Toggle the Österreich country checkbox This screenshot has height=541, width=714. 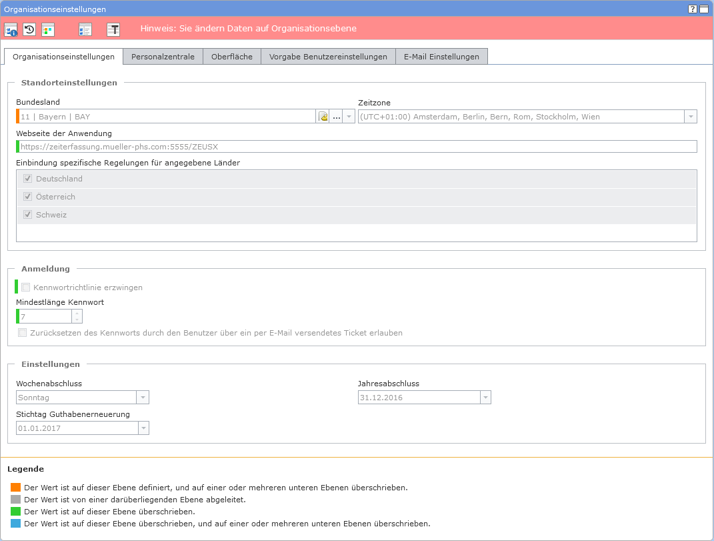[28, 197]
